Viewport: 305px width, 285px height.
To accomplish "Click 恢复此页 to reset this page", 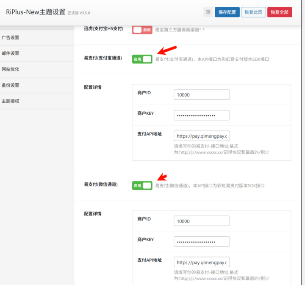I will (253, 12).
